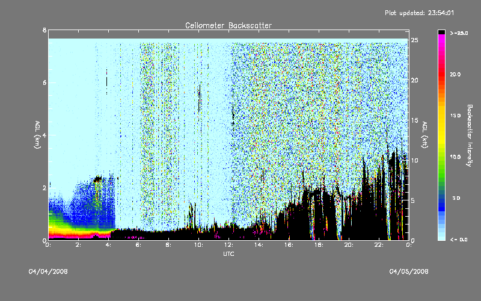481x301 pixels.
Task: Click the '15.0' colorbar scale label
Action: [x=455, y=116]
